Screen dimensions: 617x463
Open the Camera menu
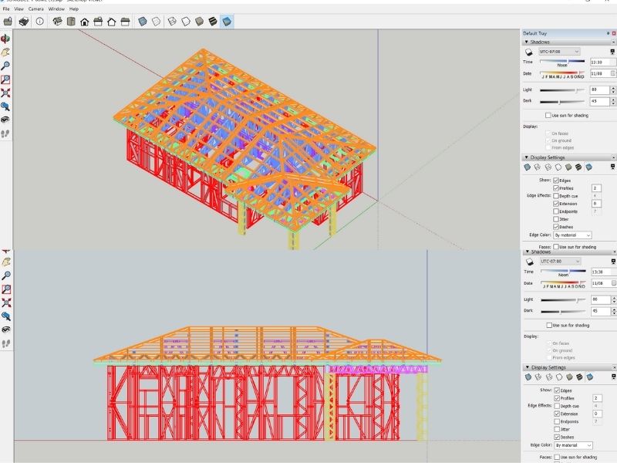(x=35, y=8)
